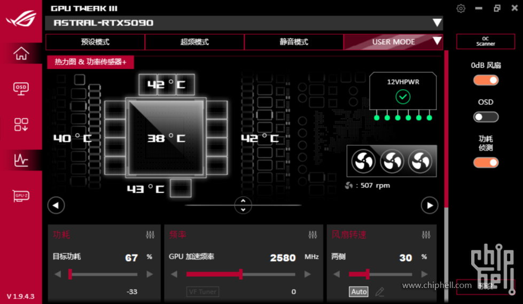This screenshot has width=523, height=304.
Task: Adjust the 目标功耗 slider
Action: pos(104,274)
